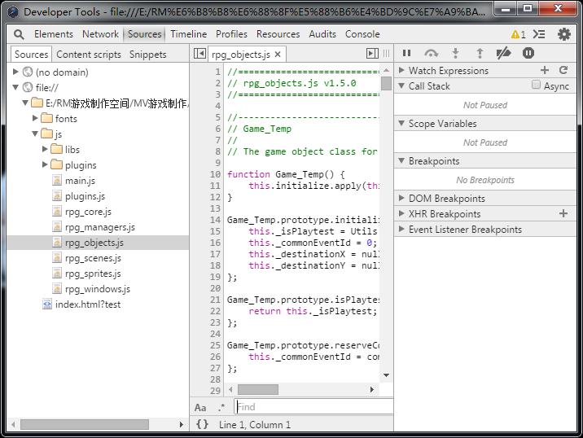Expand DOM Breakpoints section
The height and width of the screenshot is (438, 583).
pos(401,198)
